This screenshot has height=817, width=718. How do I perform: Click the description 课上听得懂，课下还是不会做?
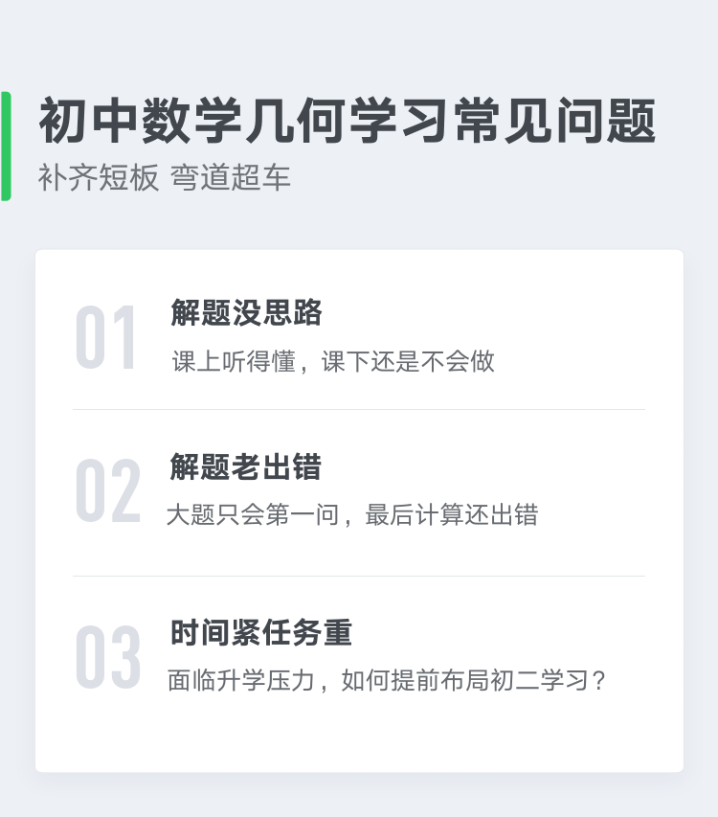click(x=333, y=362)
